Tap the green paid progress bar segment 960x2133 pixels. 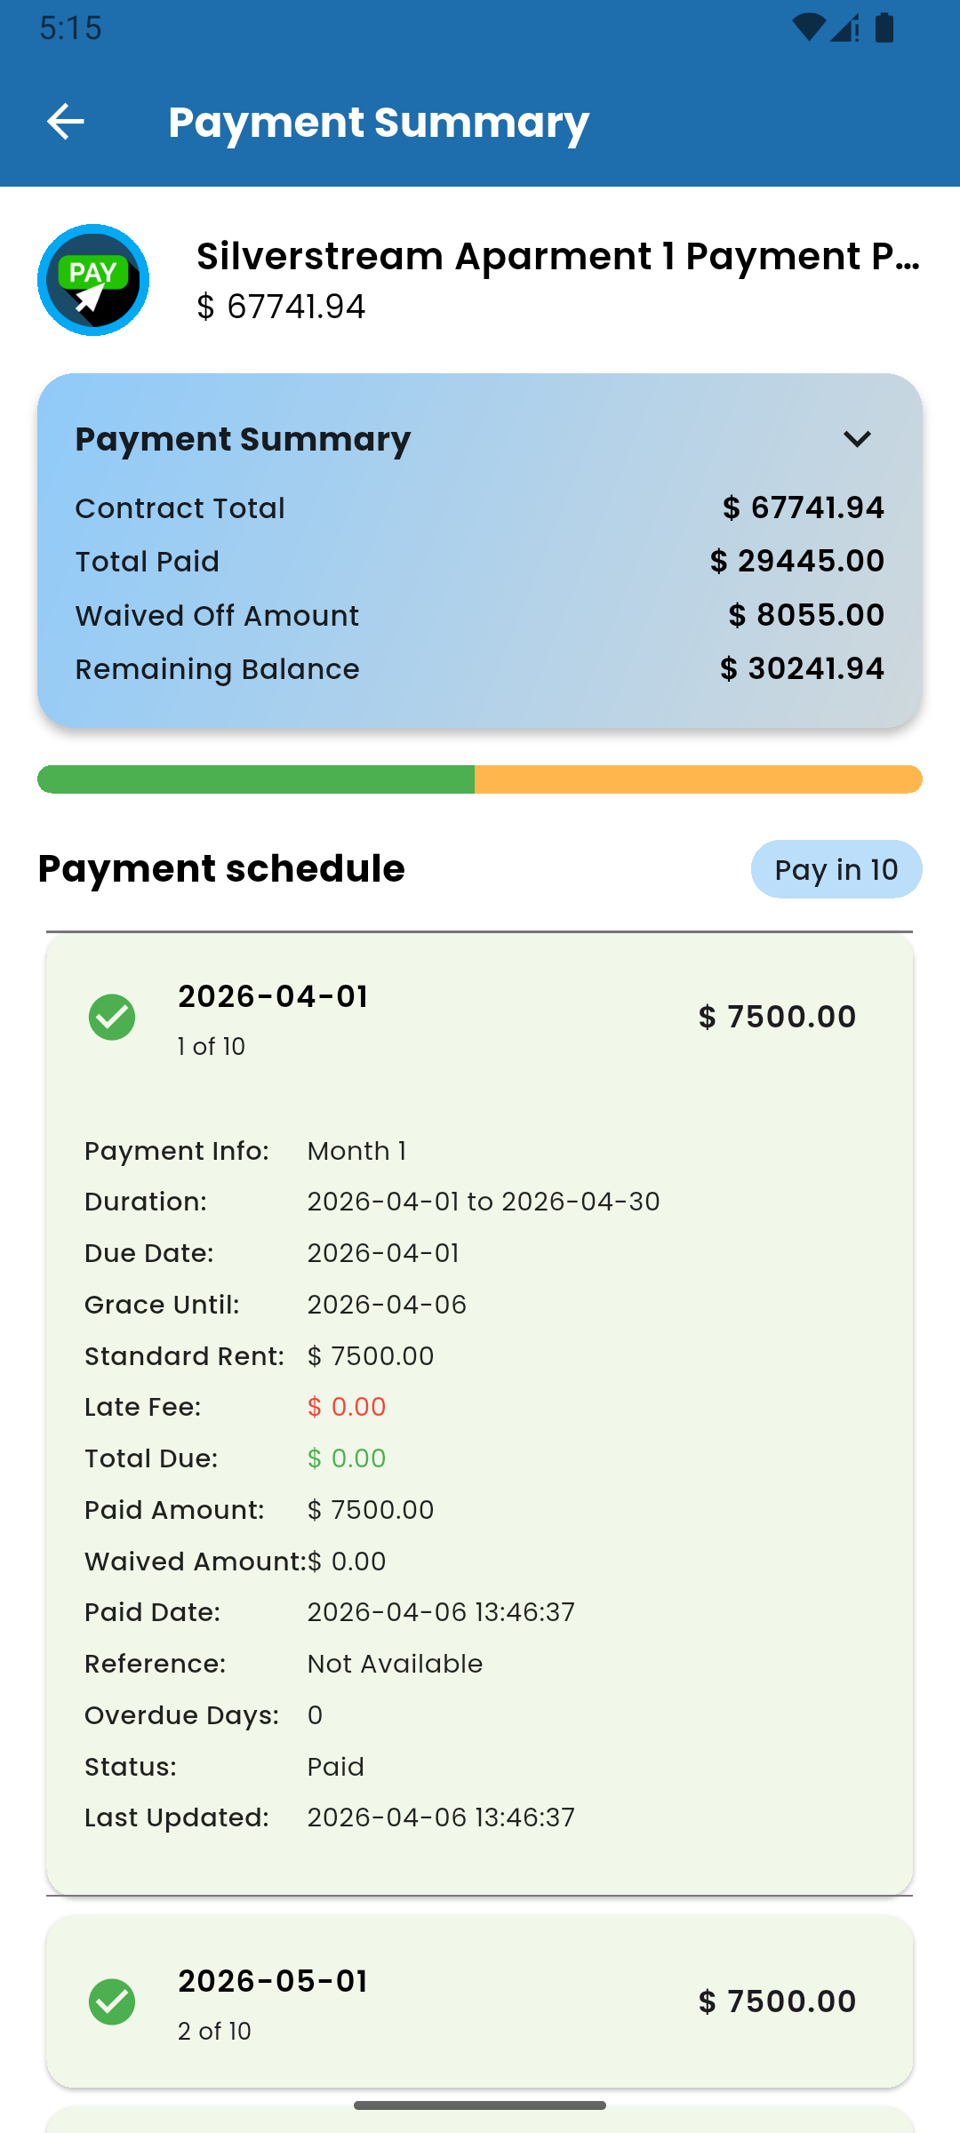click(x=256, y=779)
